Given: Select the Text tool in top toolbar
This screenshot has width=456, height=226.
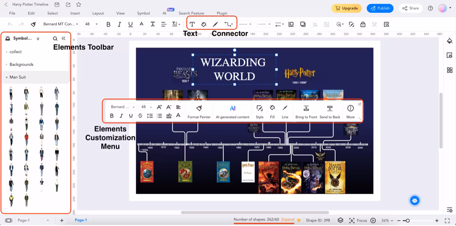Looking at the screenshot, I should (x=192, y=24).
